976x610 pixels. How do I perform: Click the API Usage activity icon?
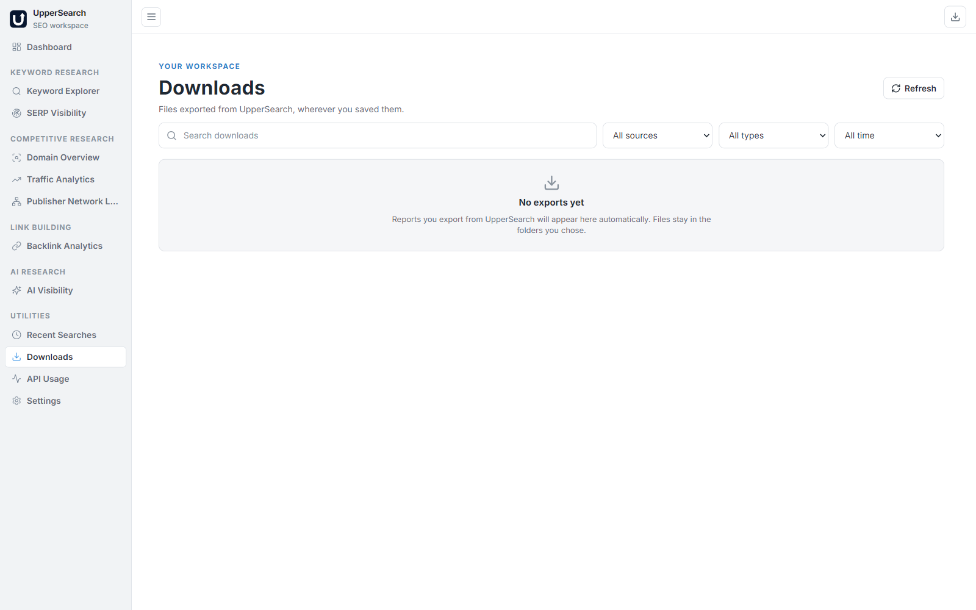click(x=16, y=379)
